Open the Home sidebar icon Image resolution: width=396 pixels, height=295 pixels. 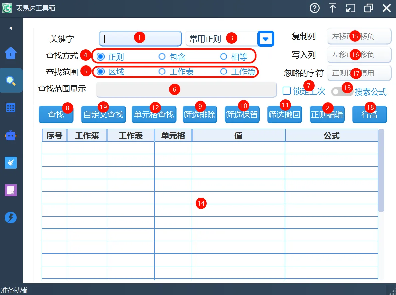coord(11,53)
